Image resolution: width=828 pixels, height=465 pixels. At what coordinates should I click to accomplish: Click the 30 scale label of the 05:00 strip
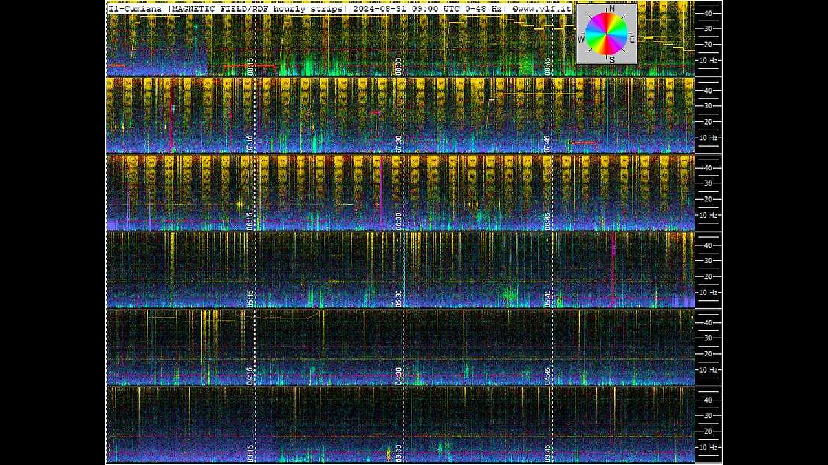point(708,261)
